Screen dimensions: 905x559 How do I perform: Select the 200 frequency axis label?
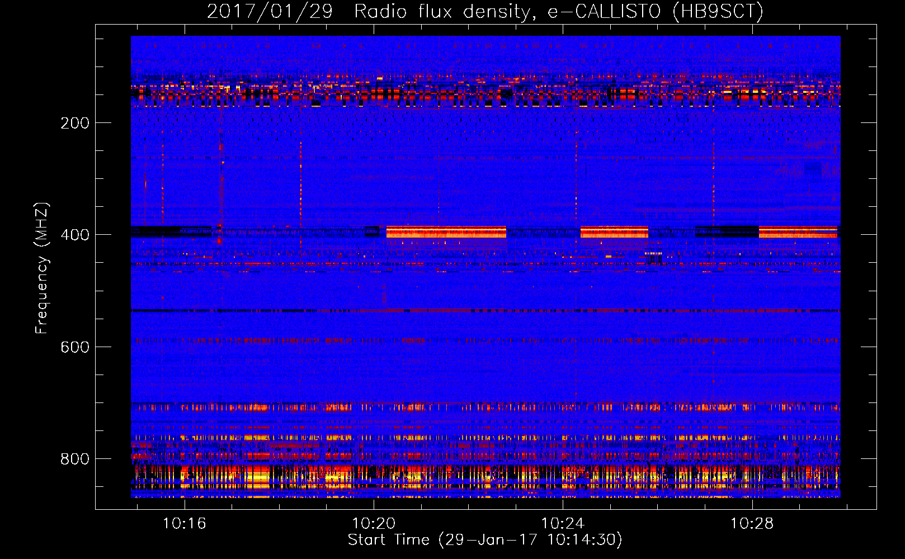pyautogui.click(x=75, y=123)
